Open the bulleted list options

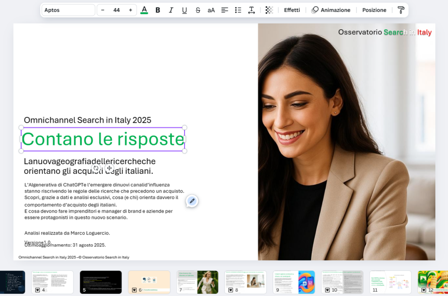pos(238,10)
